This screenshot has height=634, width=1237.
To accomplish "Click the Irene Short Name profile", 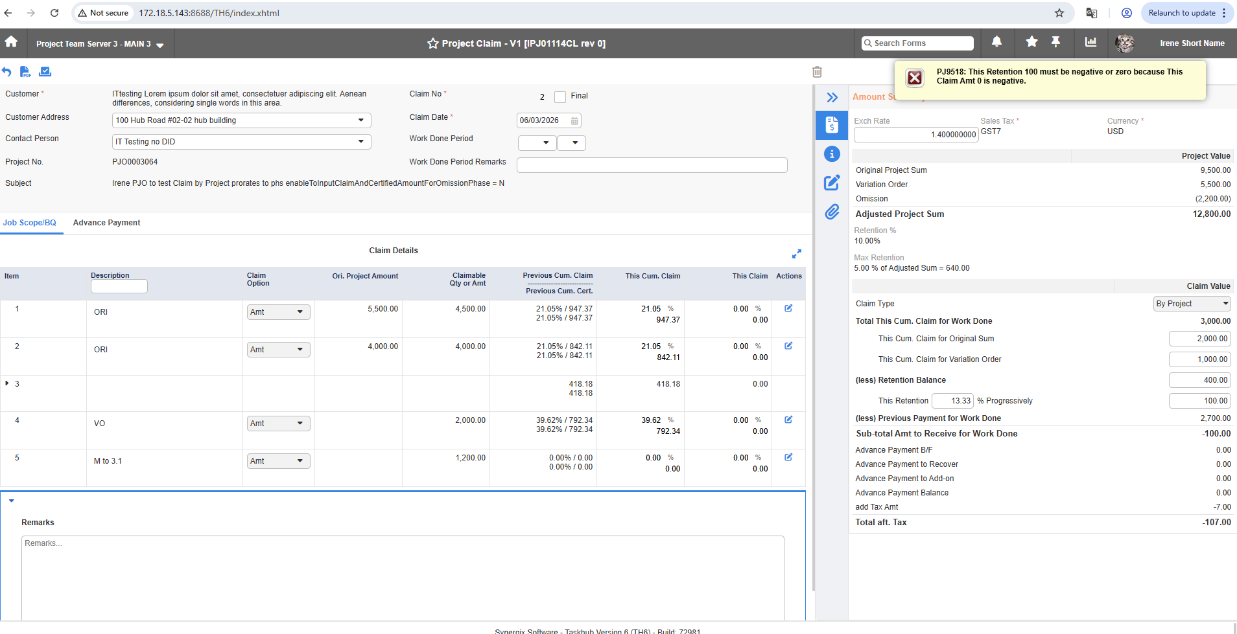I will (1192, 43).
